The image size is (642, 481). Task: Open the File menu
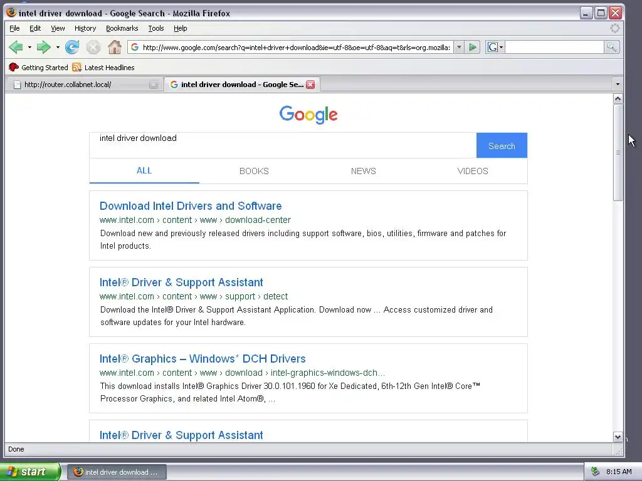click(14, 28)
